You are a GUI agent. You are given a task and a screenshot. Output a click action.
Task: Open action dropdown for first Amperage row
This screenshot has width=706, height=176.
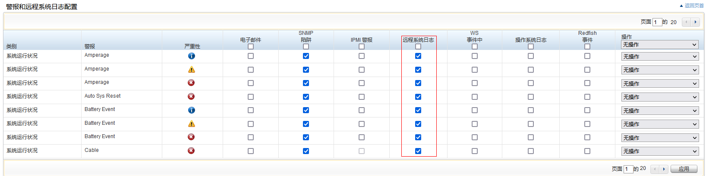click(x=660, y=56)
